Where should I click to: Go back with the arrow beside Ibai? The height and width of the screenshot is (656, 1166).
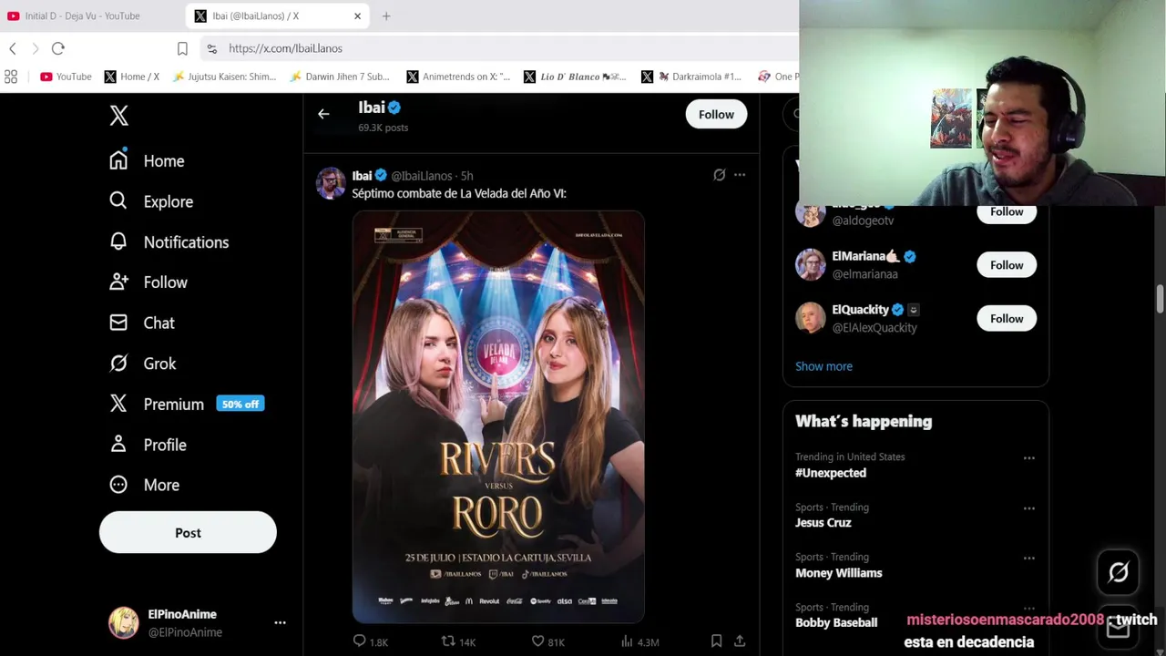point(323,114)
